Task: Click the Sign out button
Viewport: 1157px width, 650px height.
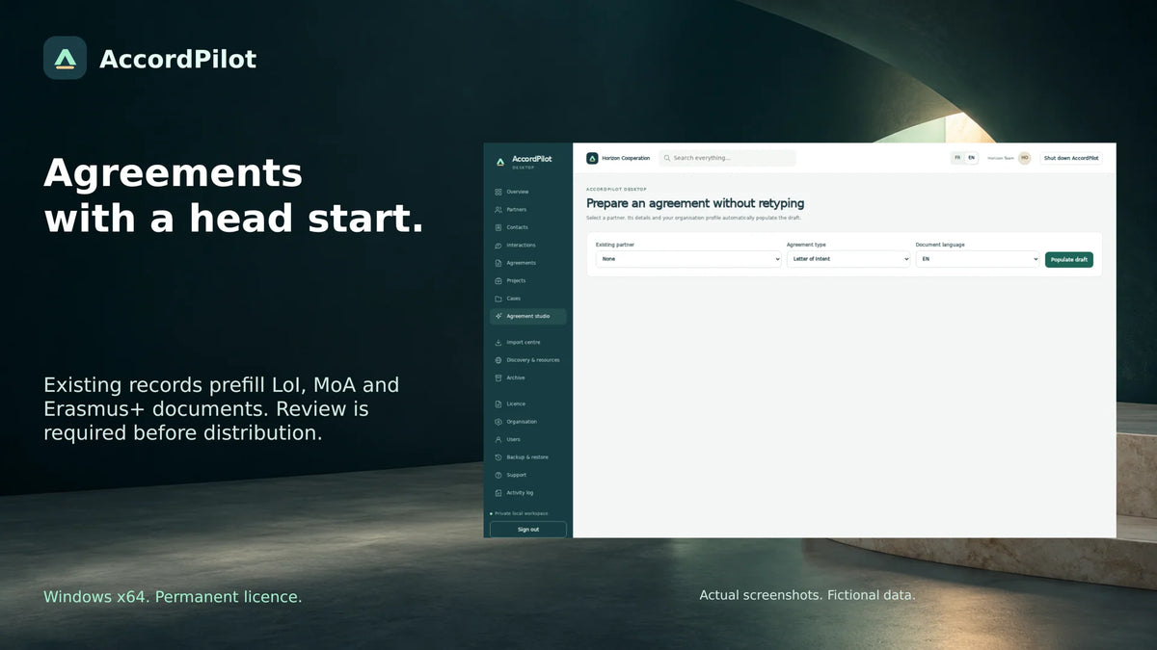Action: tap(528, 530)
